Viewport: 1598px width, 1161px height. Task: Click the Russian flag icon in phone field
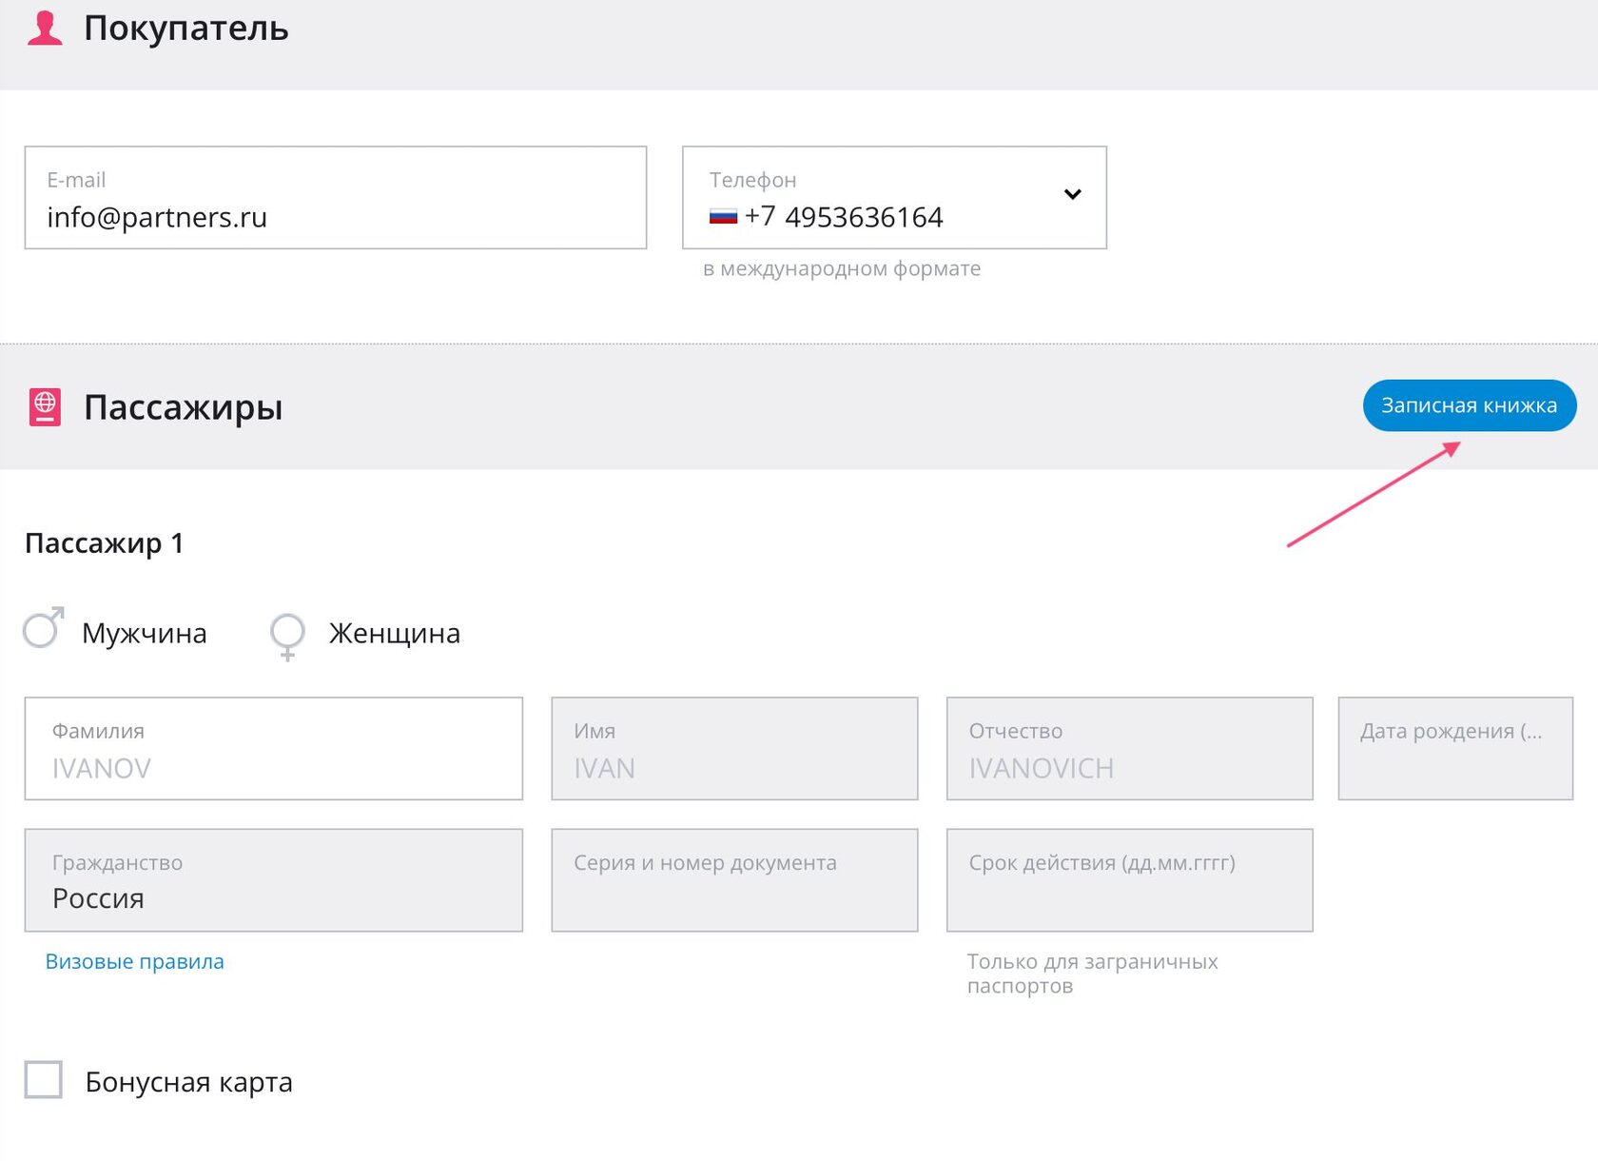click(x=723, y=217)
